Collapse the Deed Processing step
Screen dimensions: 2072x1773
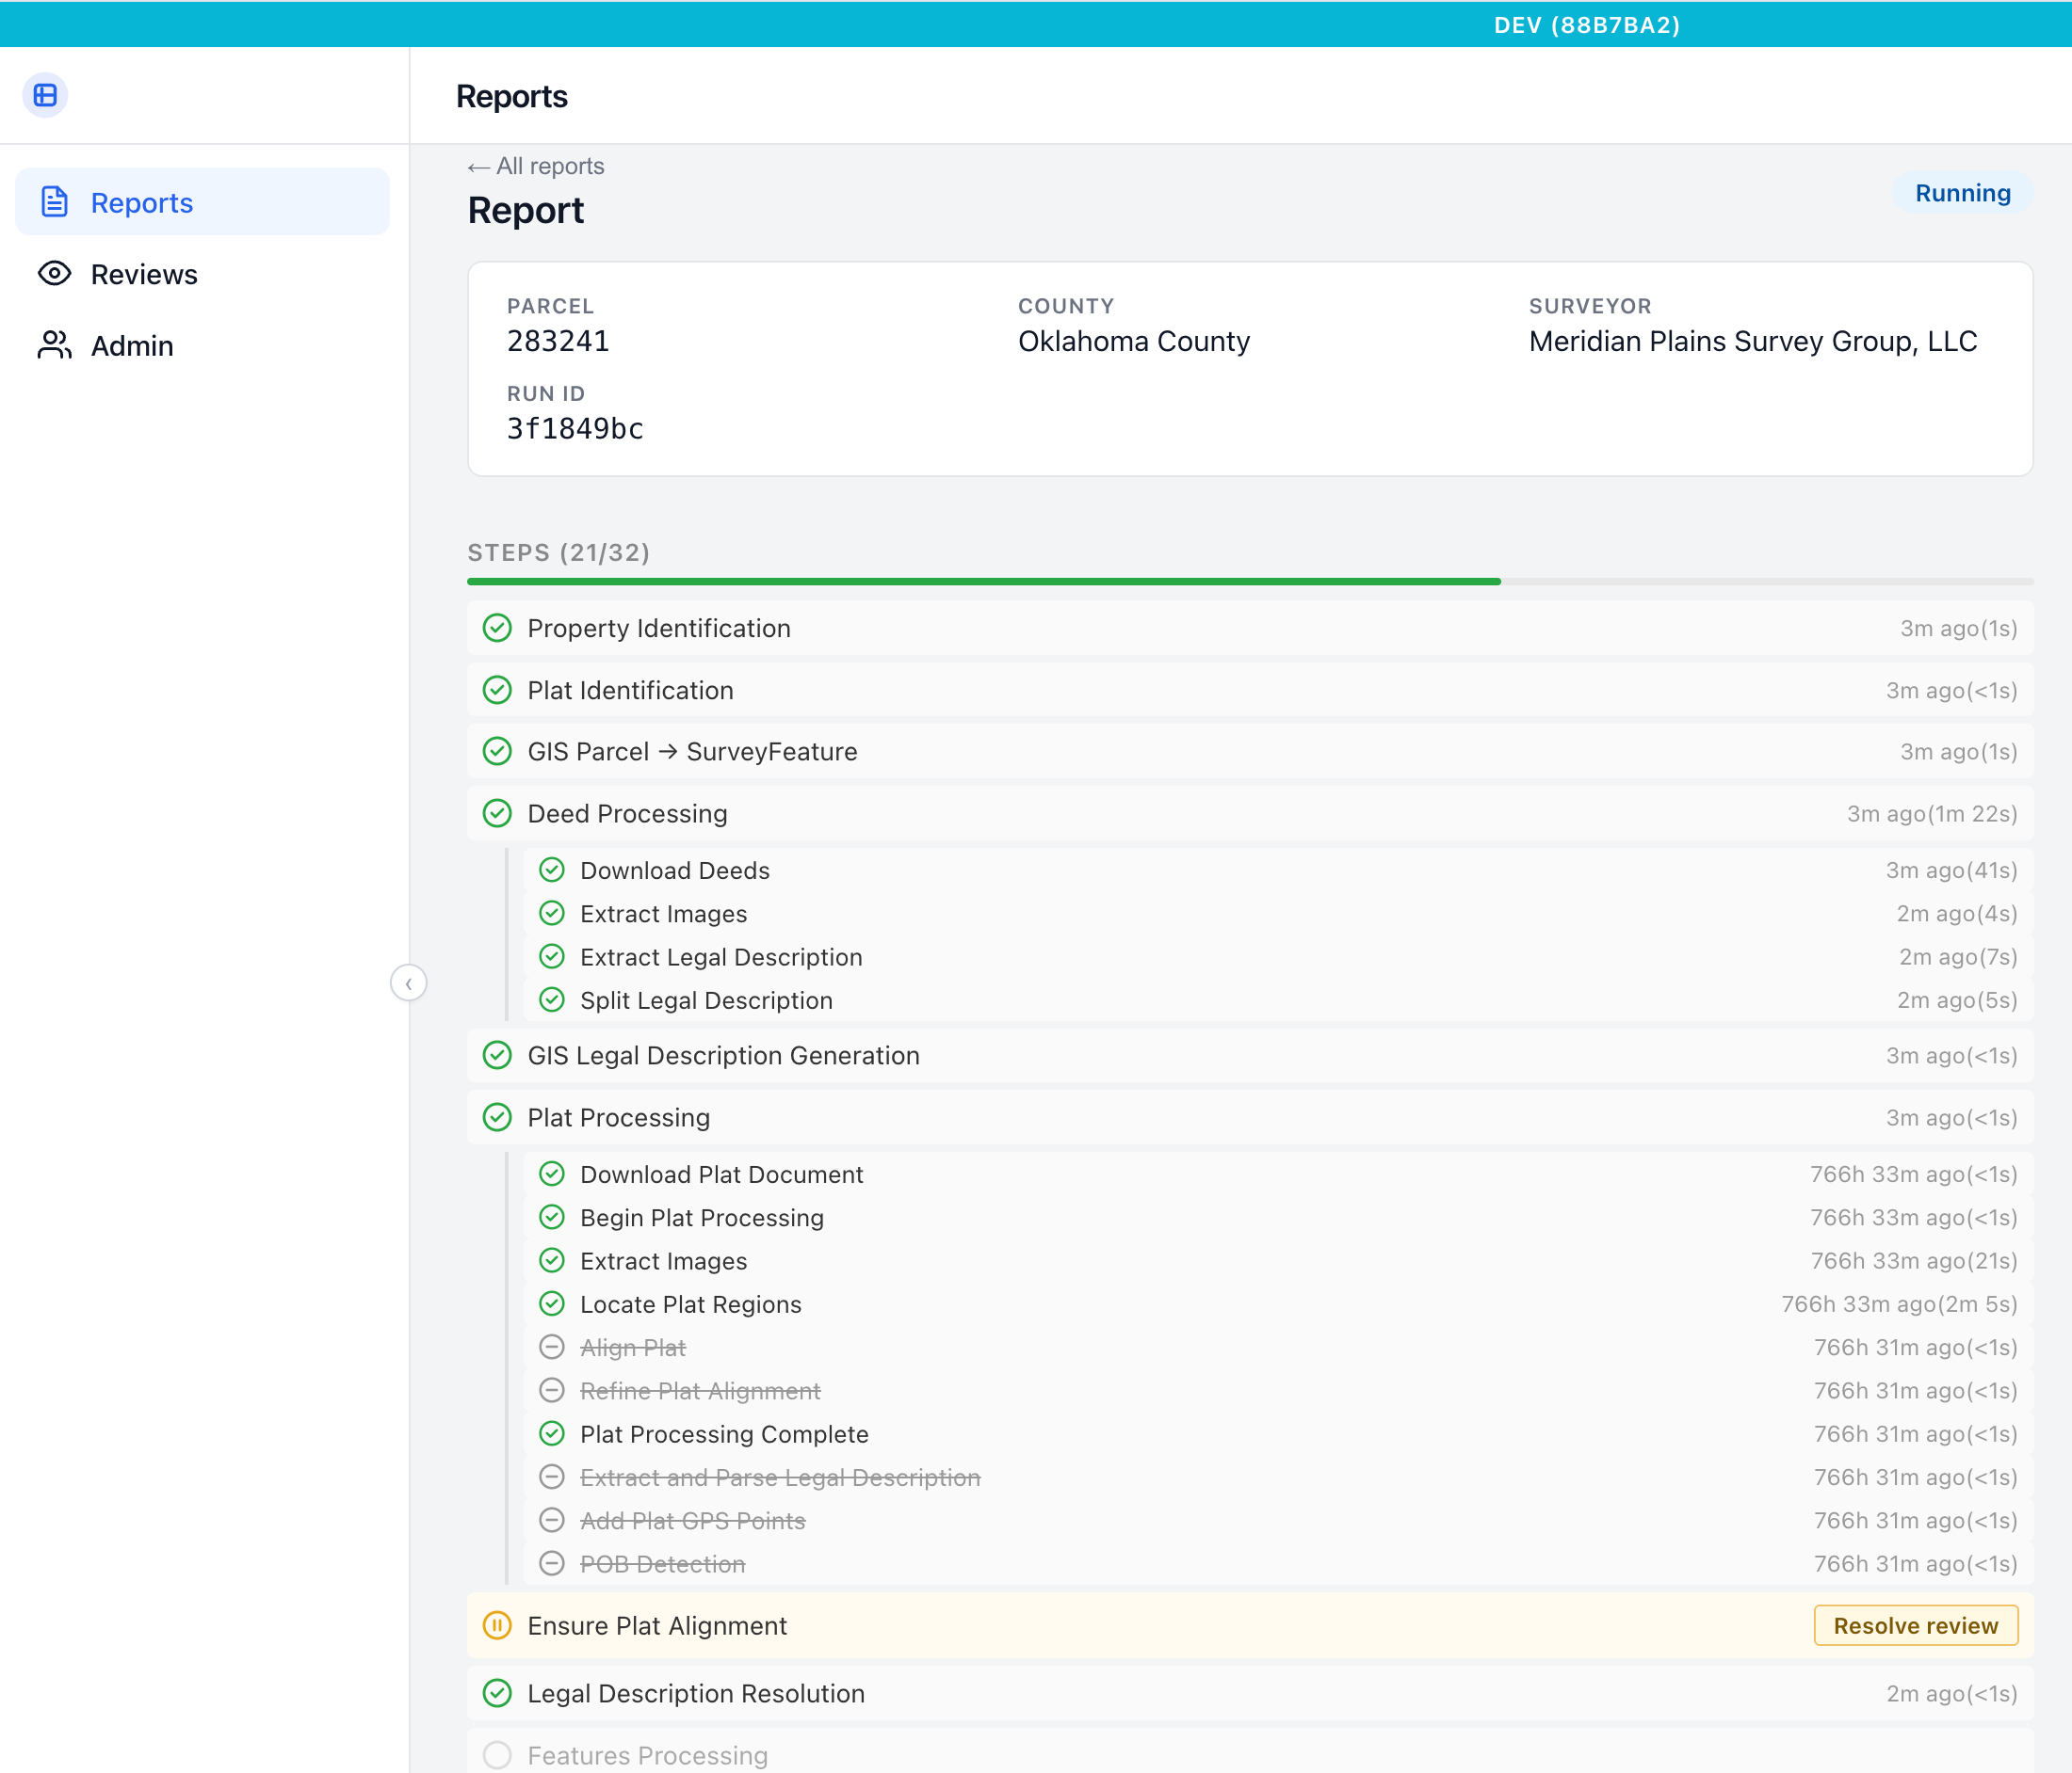(1250, 813)
